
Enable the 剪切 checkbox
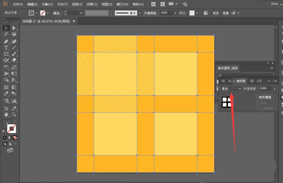coord(258,103)
